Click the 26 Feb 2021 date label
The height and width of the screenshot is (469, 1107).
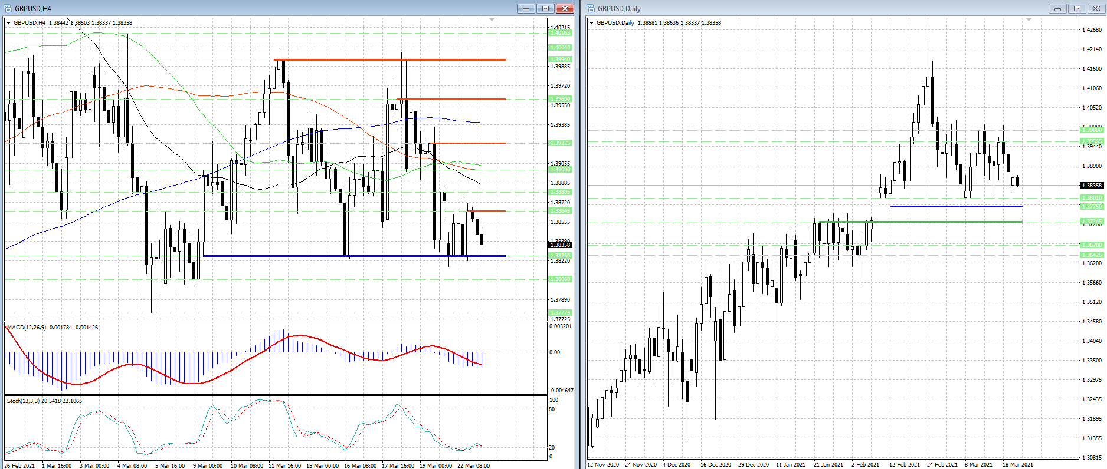pyautogui.click(x=19, y=466)
